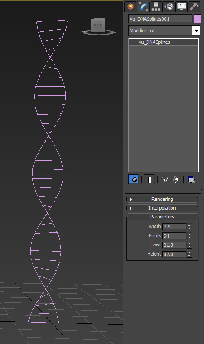Open the Create command panel tab
Image resolution: width=204 pixels, height=344 pixels.
131,7
